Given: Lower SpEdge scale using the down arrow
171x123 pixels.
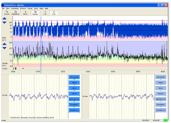Looking at the screenshot, I should tap(4, 48).
